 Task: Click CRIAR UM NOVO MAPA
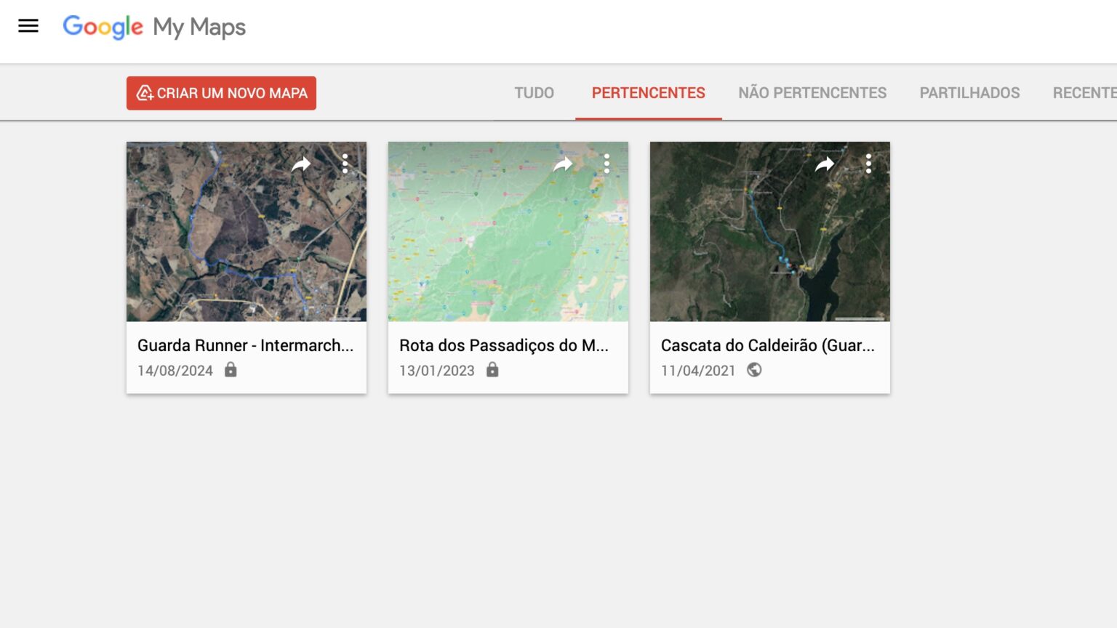point(220,93)
